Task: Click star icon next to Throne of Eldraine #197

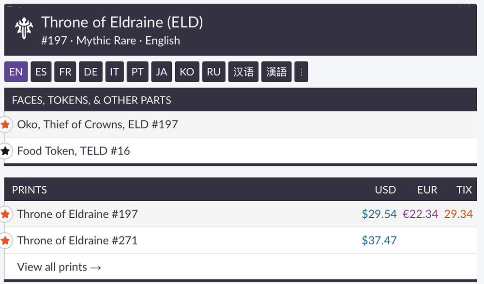Action: 5,214
